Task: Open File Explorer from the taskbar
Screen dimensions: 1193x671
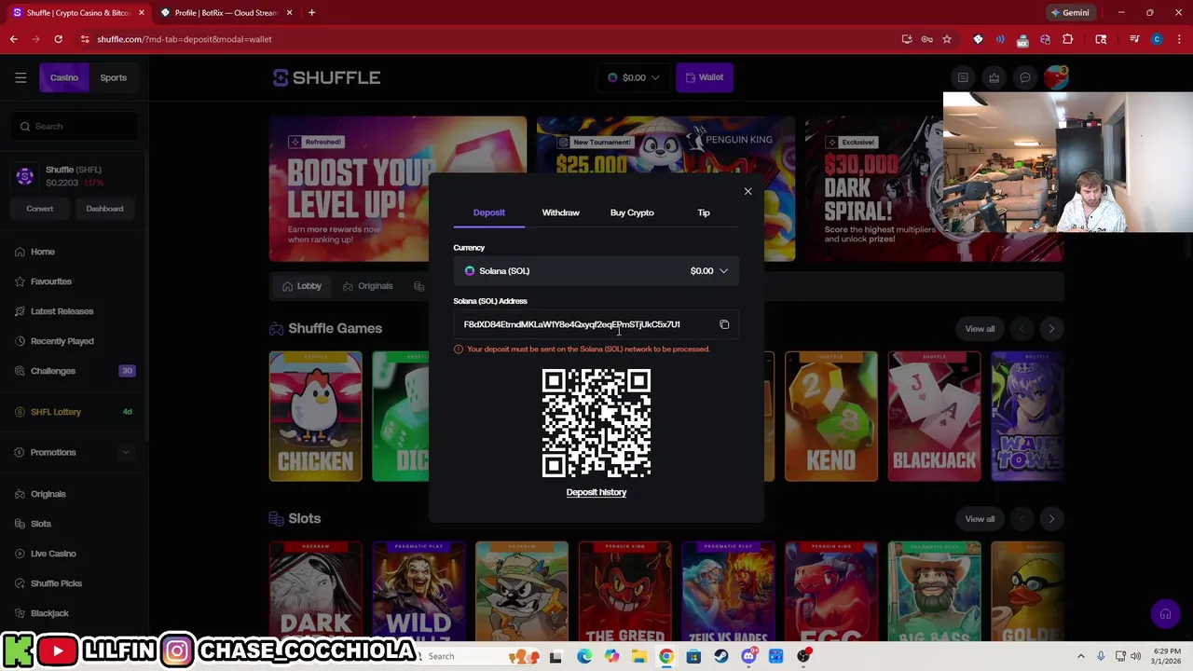Action: [x=638, y=656]
